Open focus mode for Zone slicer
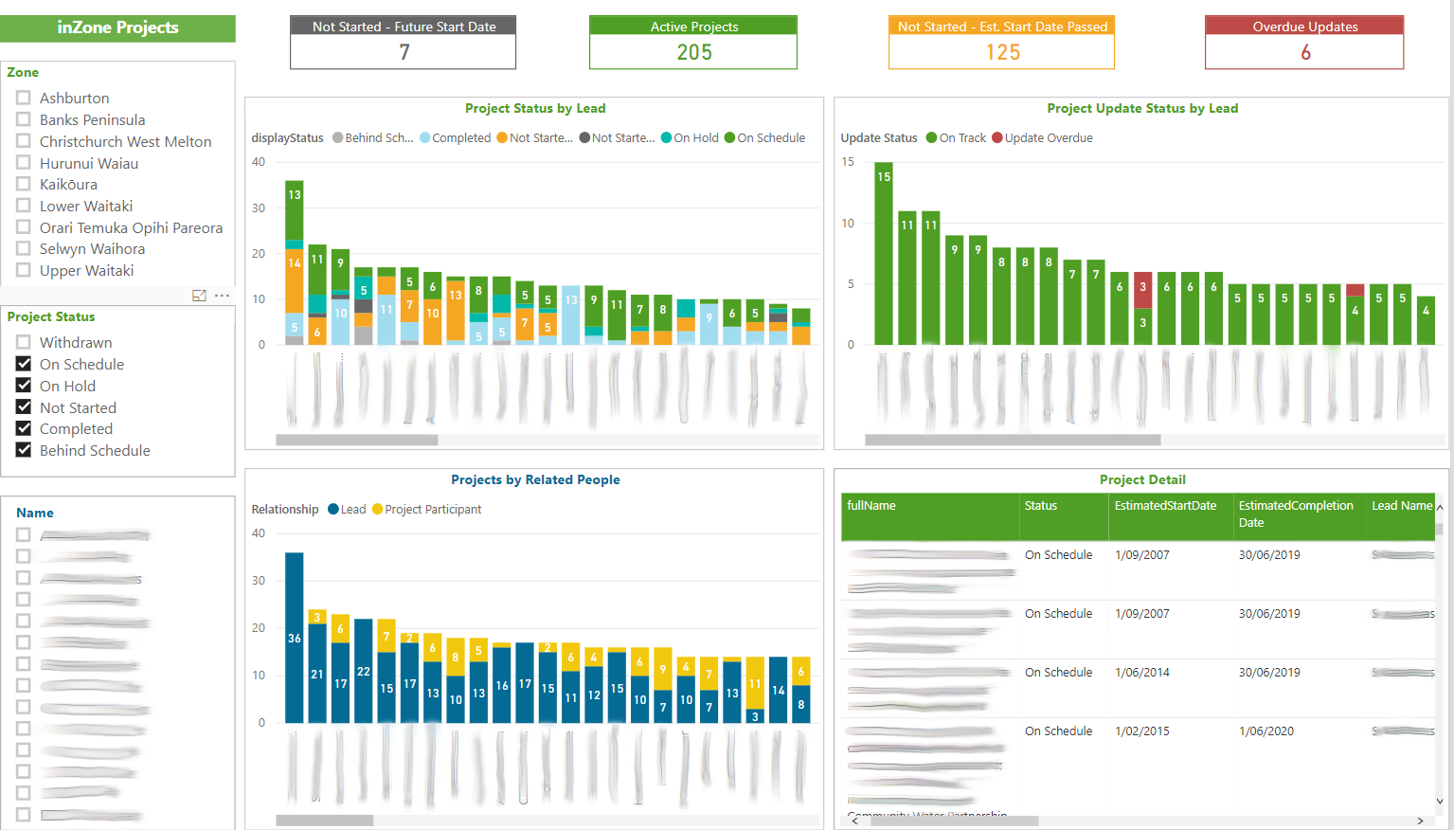 coord(199,296)
